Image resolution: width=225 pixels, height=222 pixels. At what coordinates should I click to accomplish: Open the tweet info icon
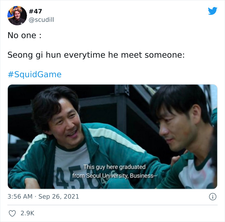[212, 197]
